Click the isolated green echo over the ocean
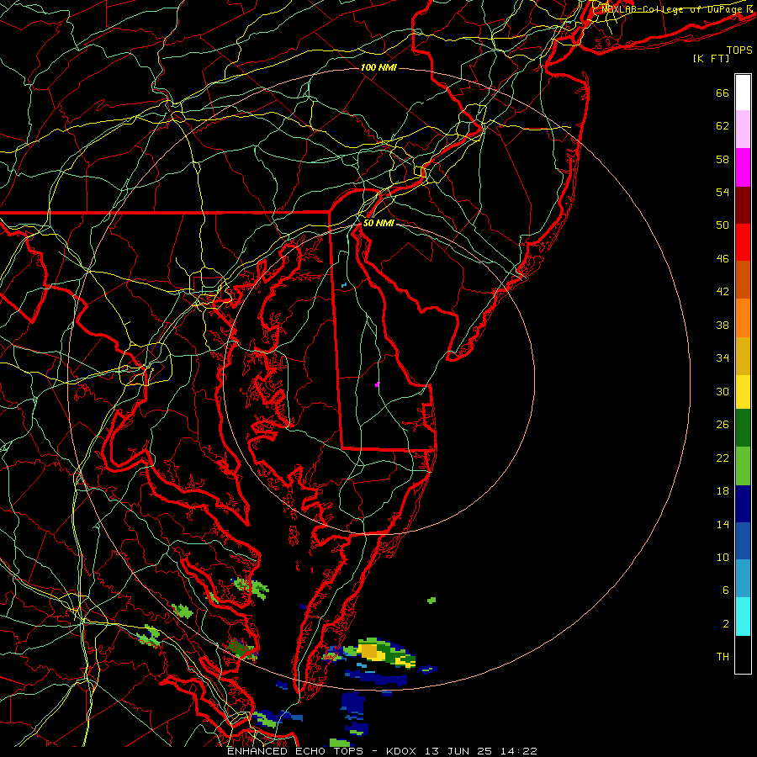Viewport: 757px width, 757px height. pos(431,600)
